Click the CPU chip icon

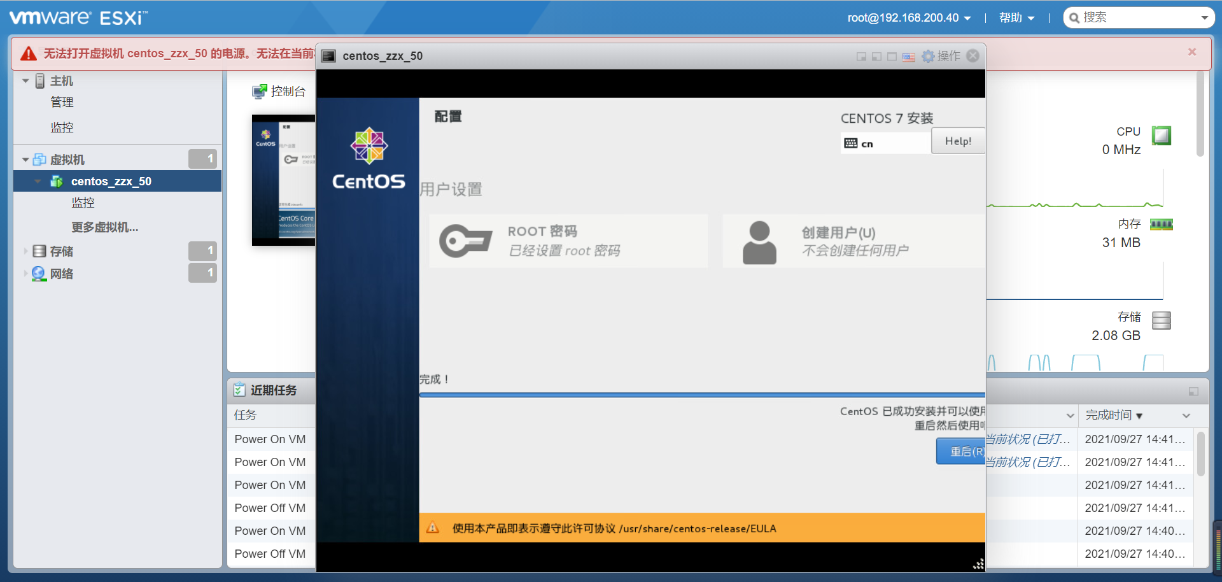1162,135
